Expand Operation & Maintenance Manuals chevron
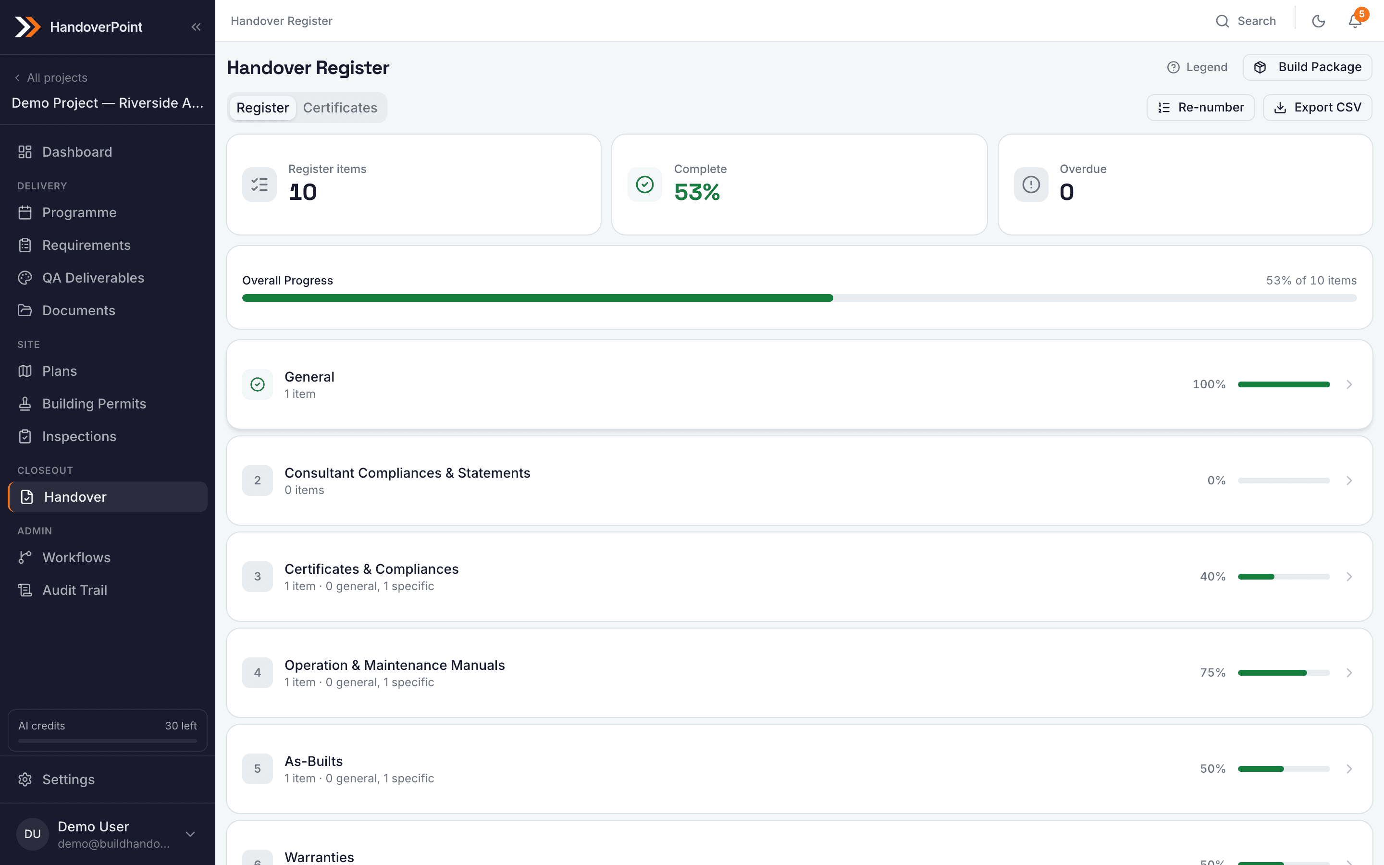Screen dimensions: 1384x865 pyautogui.click(x=1349, y=673)
